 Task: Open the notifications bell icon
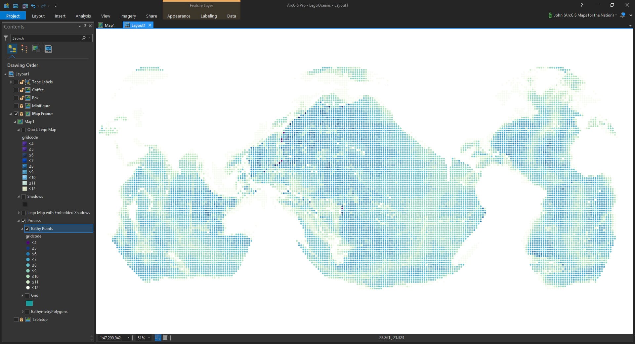(x=623, y=15)
